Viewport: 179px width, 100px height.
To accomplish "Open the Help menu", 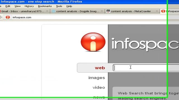I will pos(69,6).
